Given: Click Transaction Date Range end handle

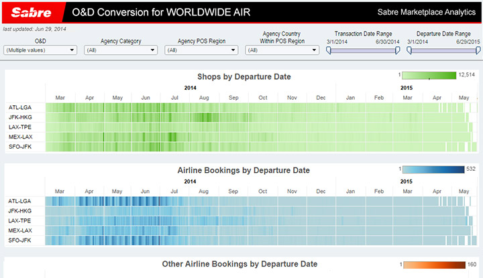Looking at the screenshot, I should 397,50.
